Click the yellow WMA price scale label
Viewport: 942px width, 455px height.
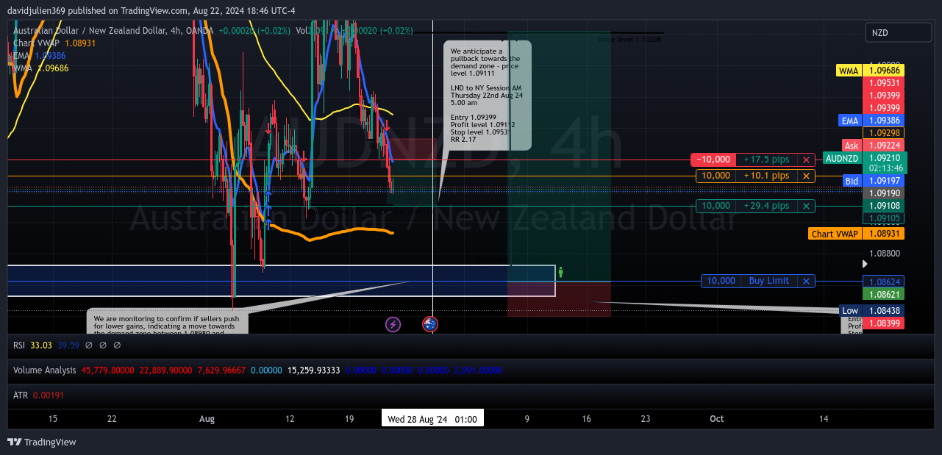849,71
